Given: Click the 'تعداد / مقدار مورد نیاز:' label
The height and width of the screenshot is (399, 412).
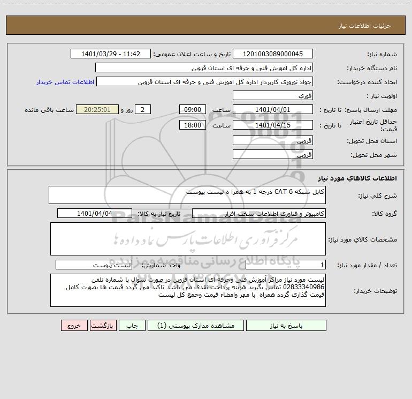Looking at the screenshot, I should (367, 265).
